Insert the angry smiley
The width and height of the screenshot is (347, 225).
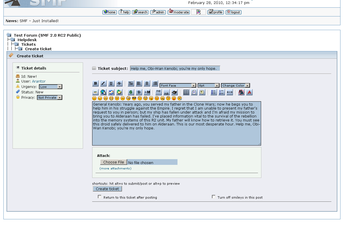[x=117, y=98]
